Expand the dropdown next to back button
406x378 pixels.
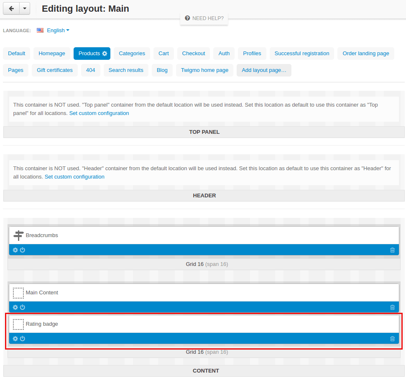point(25,8)
